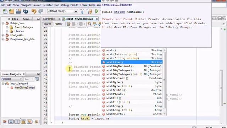227x128 pixels.
Task: Click the Build Project hammer icon
Action: point(82,11)
